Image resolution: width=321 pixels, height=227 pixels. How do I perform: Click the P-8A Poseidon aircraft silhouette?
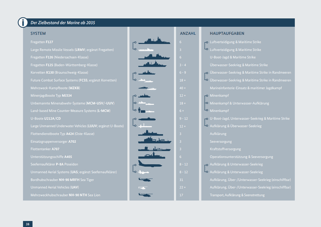[x=150, y=164]
